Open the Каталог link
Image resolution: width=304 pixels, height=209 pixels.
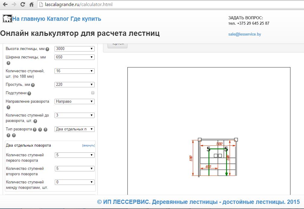click(58, 19)
